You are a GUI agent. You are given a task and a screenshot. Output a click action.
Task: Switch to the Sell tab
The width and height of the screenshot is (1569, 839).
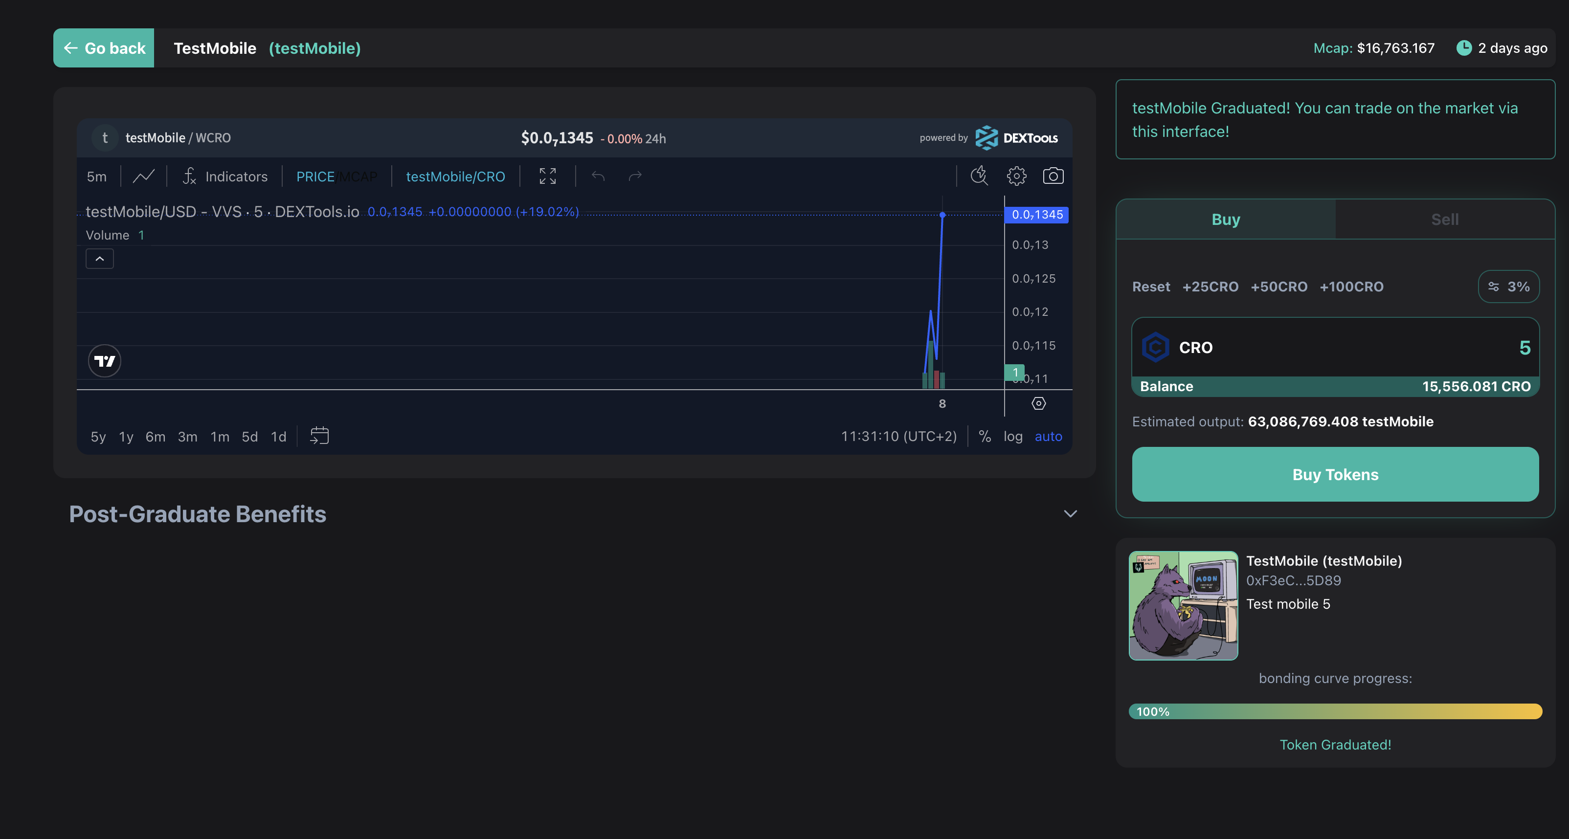pos(1444,219)
